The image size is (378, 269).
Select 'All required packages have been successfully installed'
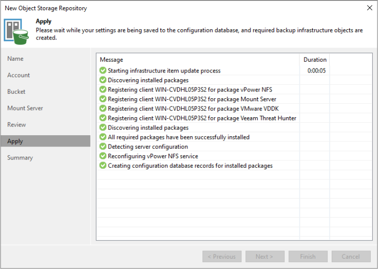tap(179, 137)
